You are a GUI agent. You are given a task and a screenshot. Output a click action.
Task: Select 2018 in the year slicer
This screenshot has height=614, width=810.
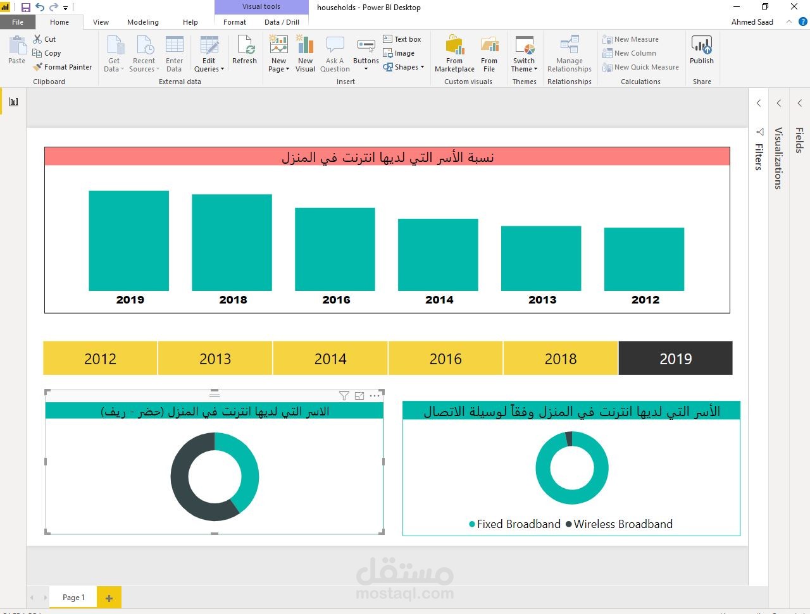[x=561, y=358]
